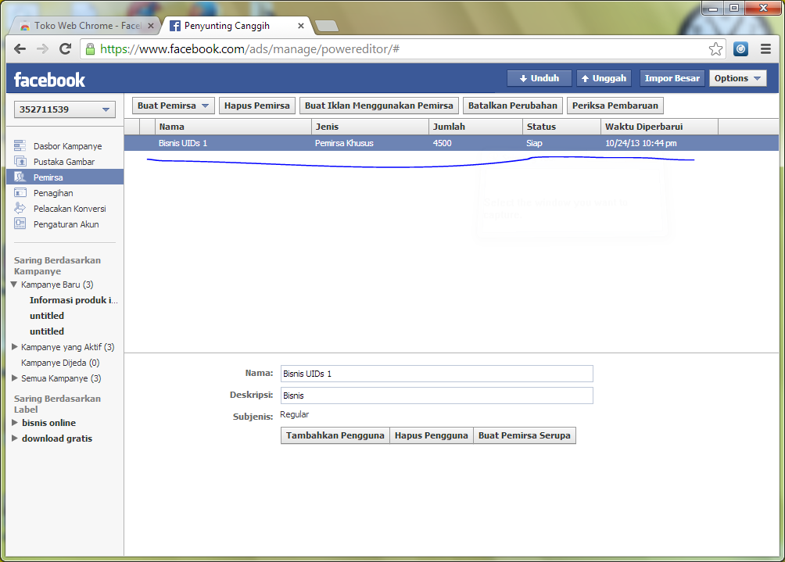Click the 4500 count cell
This screenshot has height=562, width=785.
(442, 143)
